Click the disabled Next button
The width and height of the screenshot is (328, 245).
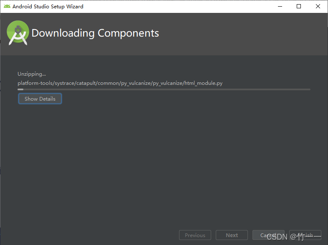(x=232, y=235)
